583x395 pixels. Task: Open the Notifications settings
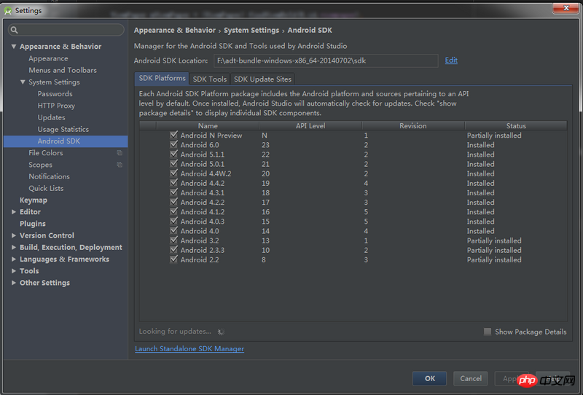(49, 176)
